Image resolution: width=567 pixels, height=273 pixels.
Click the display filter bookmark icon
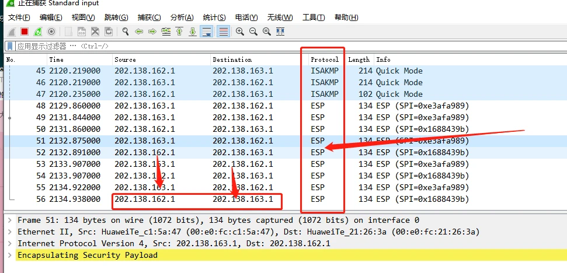[10, 46]
